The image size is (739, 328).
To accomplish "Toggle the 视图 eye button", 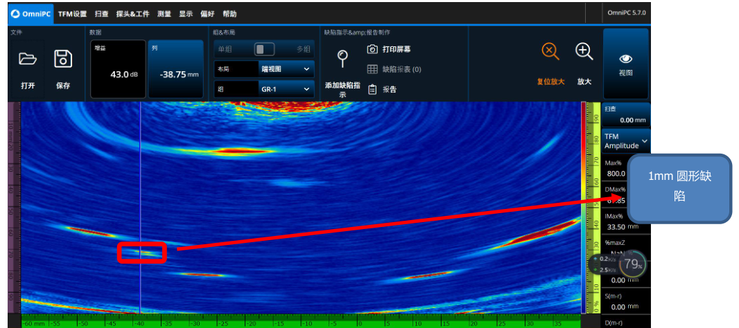I will click(626, 64).
